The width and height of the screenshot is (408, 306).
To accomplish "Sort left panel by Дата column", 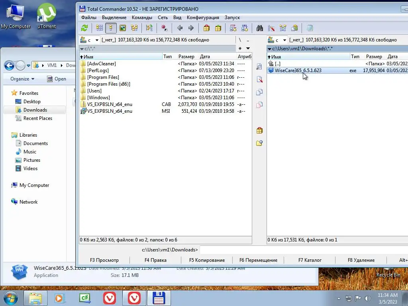I will point(217,57).
